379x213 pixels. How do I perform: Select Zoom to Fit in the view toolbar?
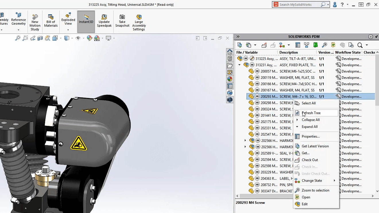click(x=18, y=38)
